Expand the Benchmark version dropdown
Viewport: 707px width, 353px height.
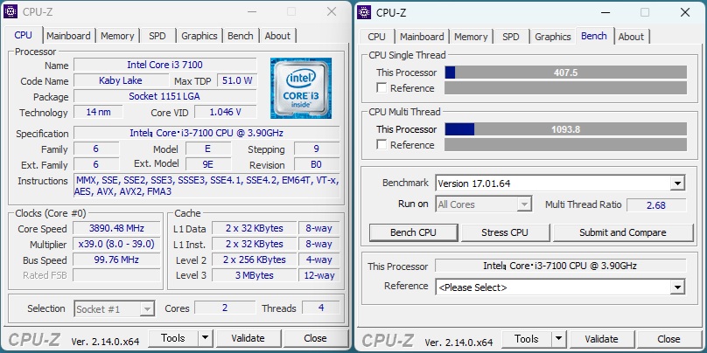tap(678, 183)
